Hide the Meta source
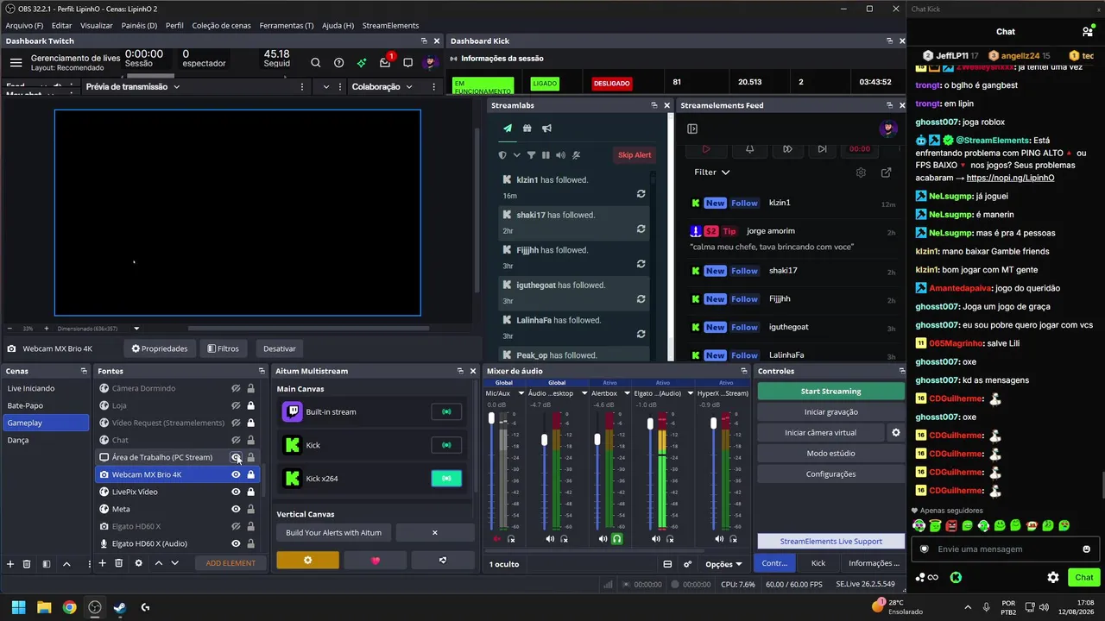The height and width of the screenshot is (621, 1105). tap(236, 509)
